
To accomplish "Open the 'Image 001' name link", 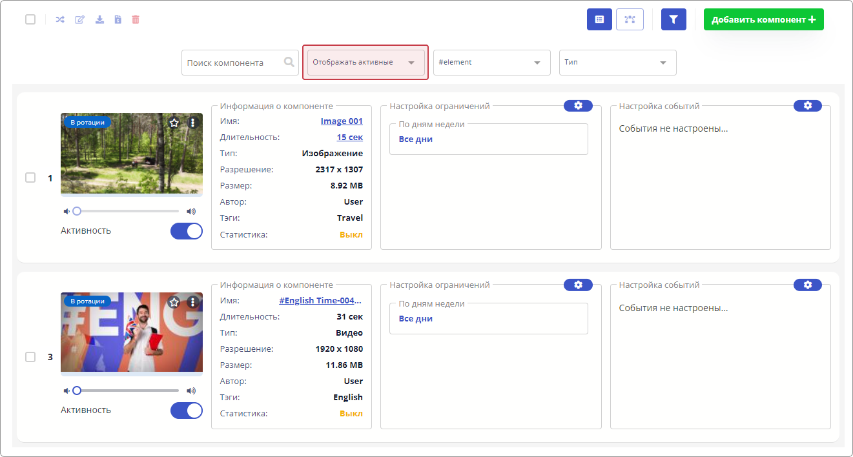I will (x=342, y=121).
